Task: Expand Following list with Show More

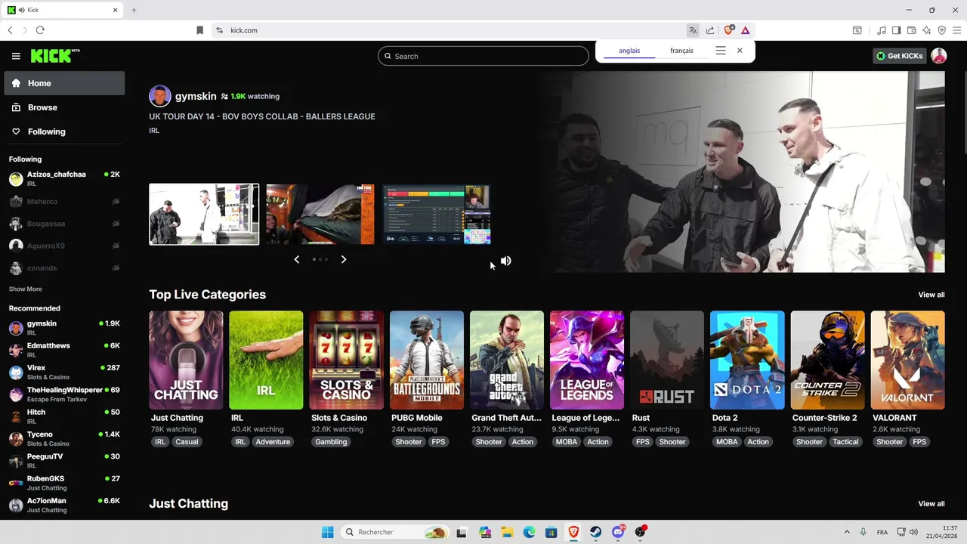Action: coord(26,289)
